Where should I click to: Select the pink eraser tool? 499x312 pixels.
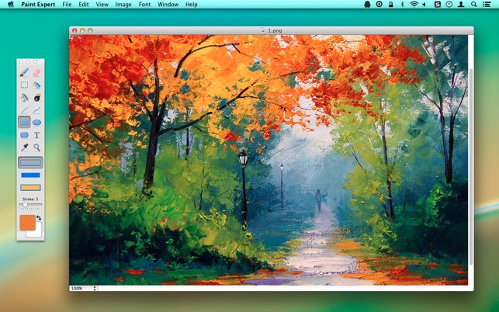click(x=37, y=73)
